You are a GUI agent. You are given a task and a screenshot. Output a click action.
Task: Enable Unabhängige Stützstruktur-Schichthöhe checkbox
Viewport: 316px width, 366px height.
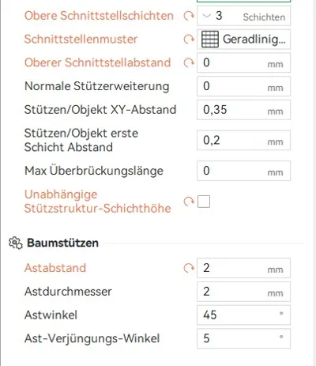(x=204, y=202)
